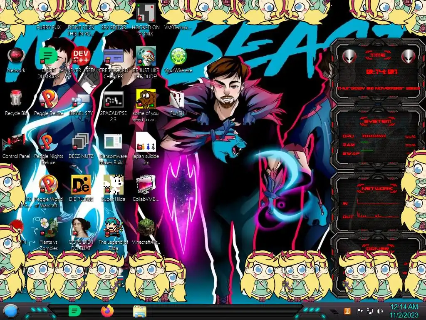Open the OOPS DID I DO THAT portrait icon
This screenshot has width=426, height=320.
coord(81,227)
